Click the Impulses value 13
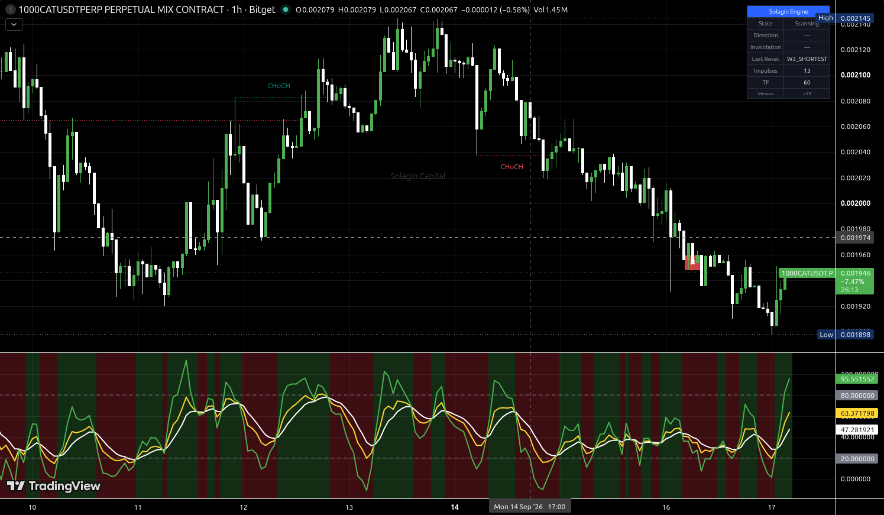 point(807,70)
